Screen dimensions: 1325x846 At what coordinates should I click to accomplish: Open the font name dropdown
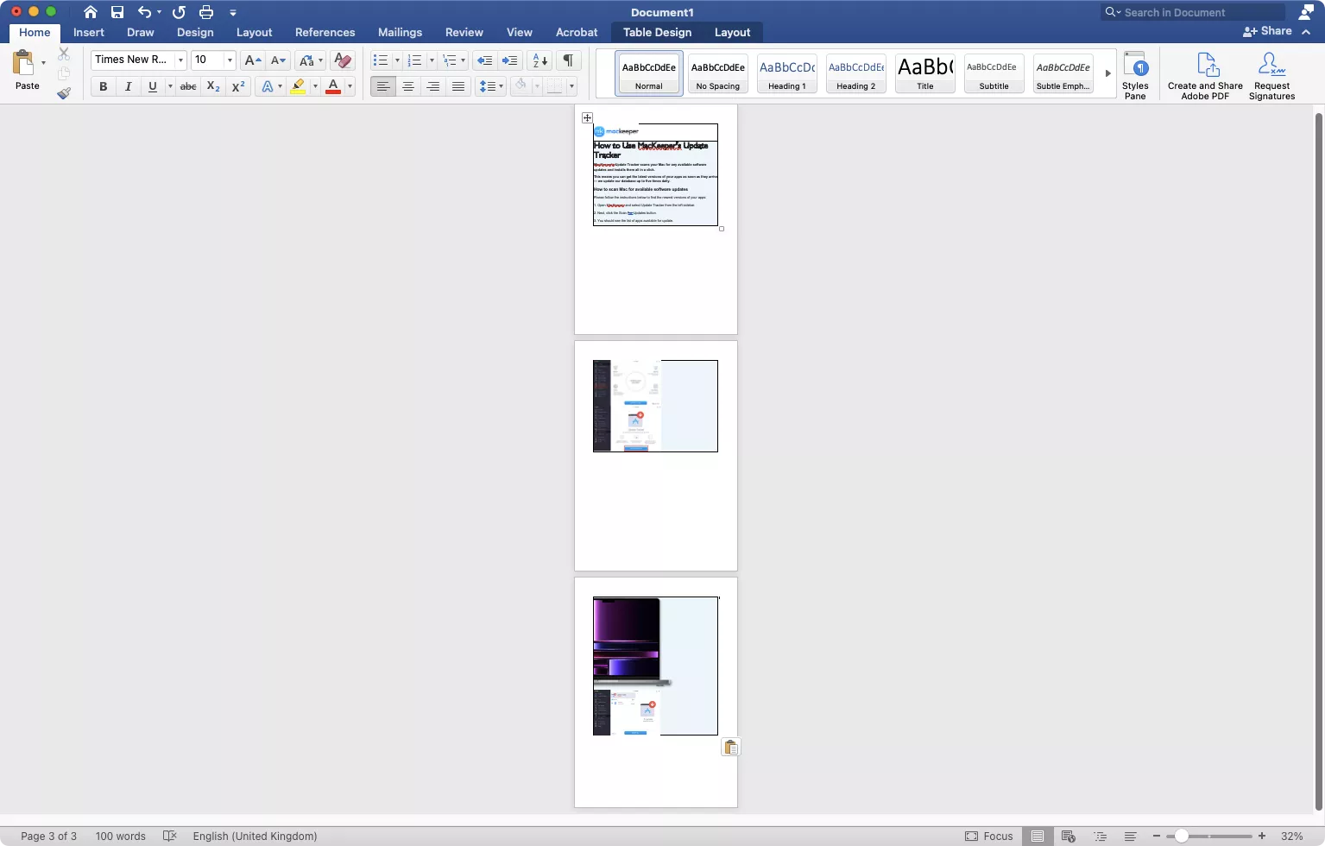pos(180,60)
